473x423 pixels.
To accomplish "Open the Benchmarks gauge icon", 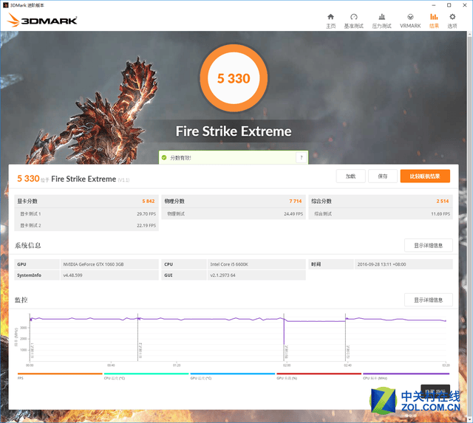I will click(354, 17).
